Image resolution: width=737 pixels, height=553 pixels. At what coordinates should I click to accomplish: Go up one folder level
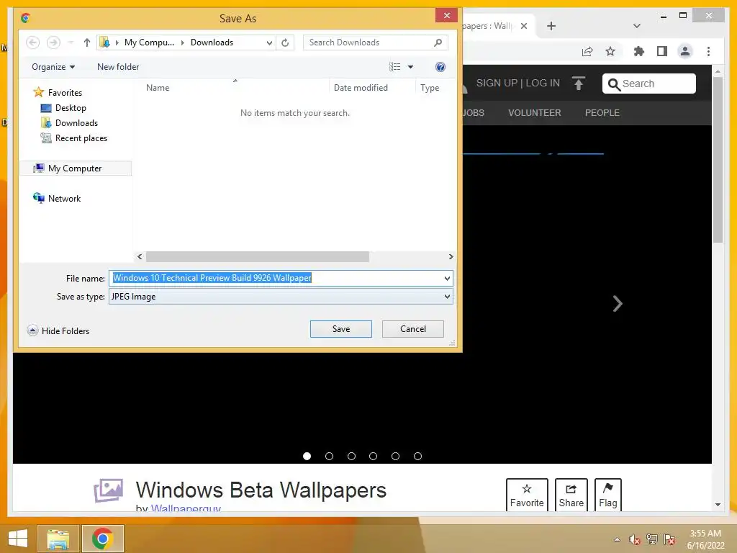pyautogui.click(x=86, y=42)
